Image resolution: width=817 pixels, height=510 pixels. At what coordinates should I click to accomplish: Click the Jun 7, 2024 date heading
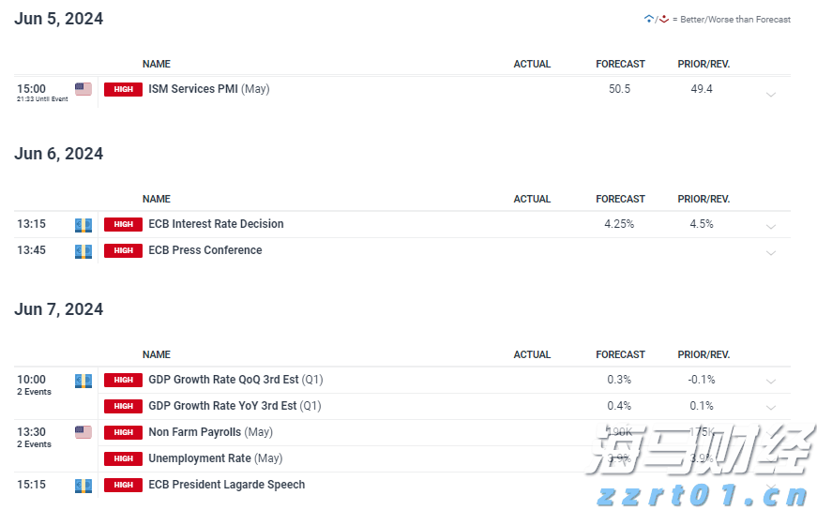pyautogui.click(x=59, y=309)
